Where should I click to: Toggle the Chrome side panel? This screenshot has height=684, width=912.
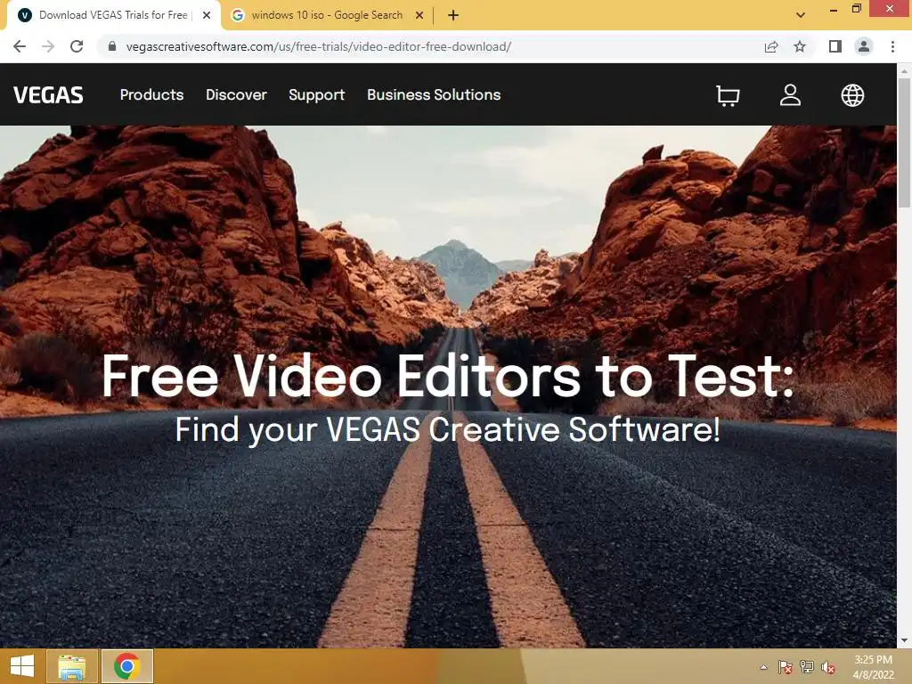tap(835, 46)
